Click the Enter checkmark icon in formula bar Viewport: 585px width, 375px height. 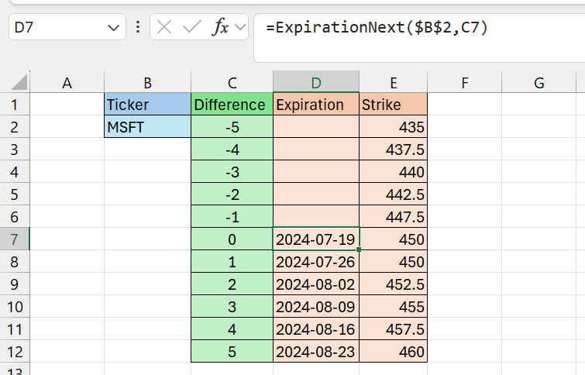click(191, 28)
